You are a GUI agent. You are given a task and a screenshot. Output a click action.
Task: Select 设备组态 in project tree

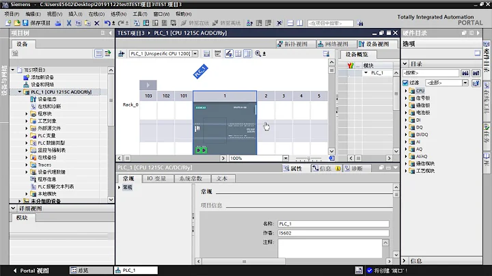point(47,99)
